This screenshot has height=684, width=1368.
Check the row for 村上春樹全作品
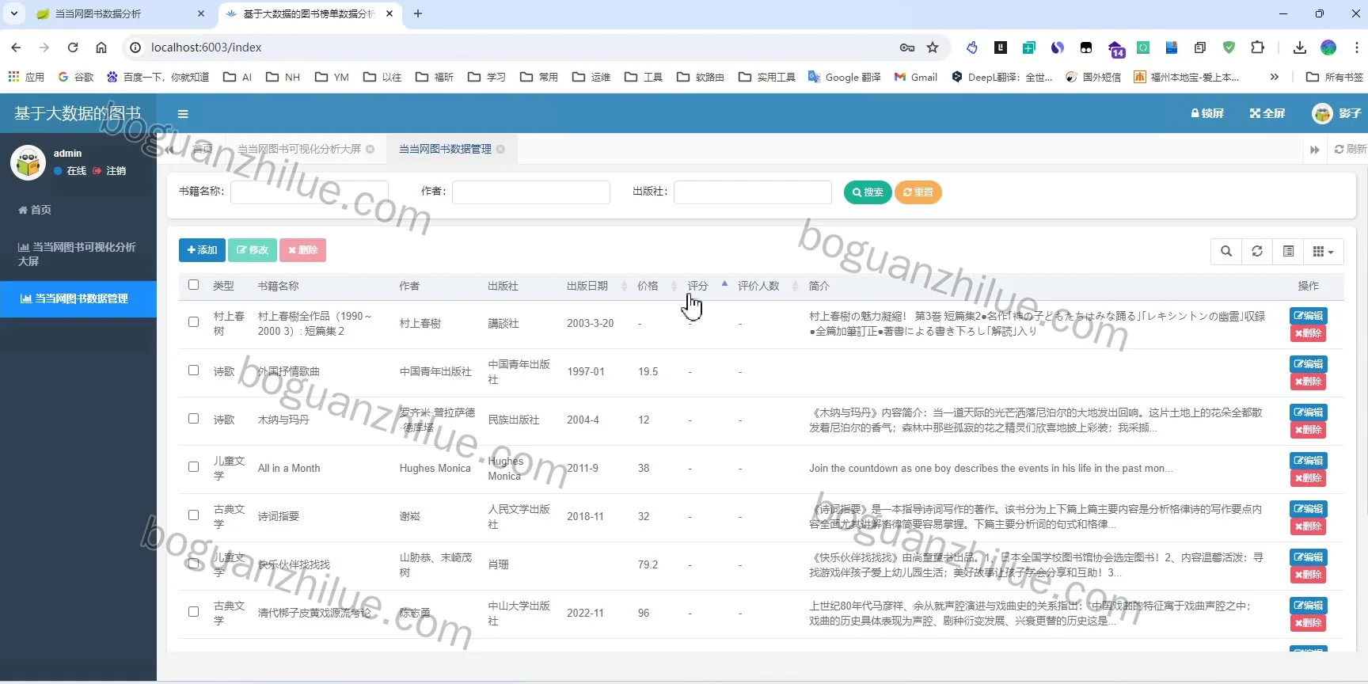click(194, 322)
